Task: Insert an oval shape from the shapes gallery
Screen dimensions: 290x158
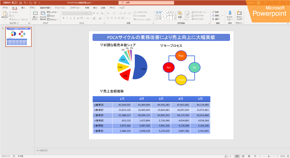Action: click(173, 13)
